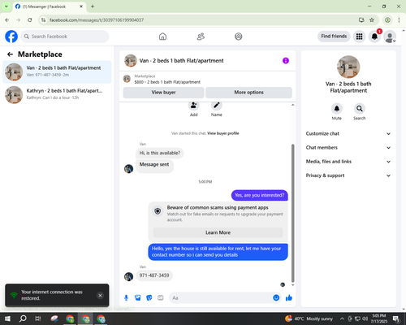Click the 'Yes, are you interested?' message

coord(260,195)
